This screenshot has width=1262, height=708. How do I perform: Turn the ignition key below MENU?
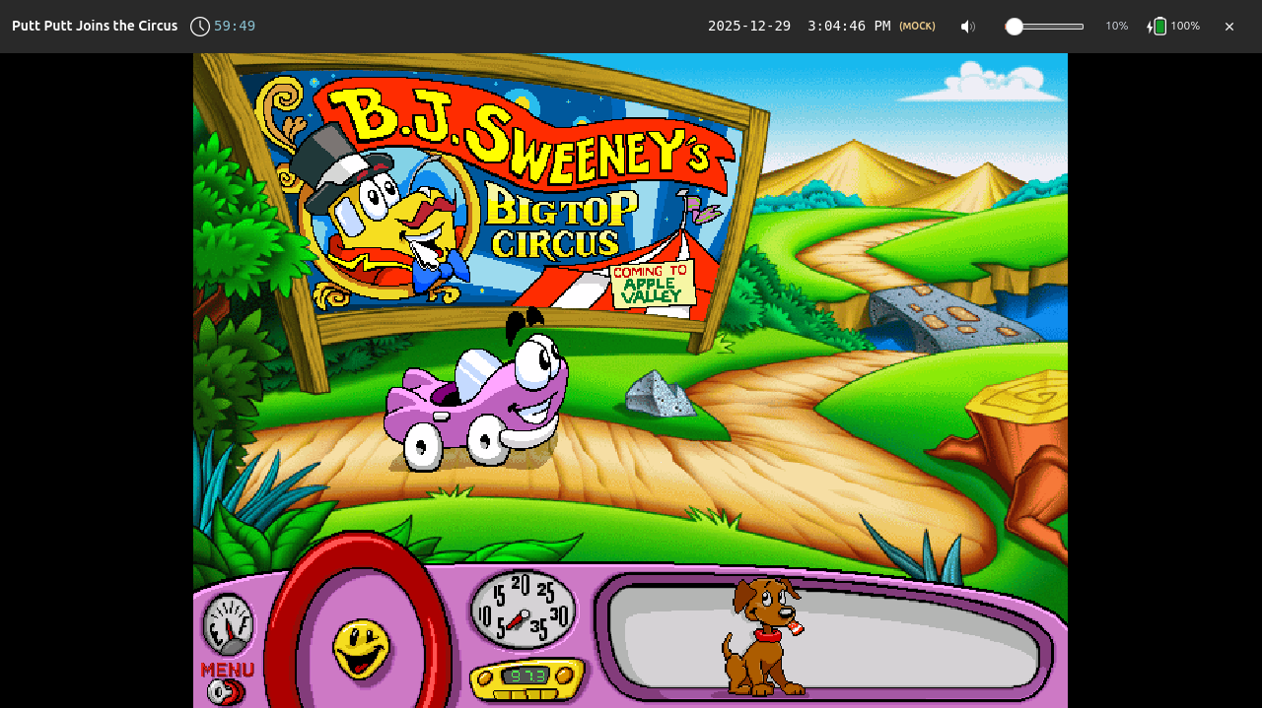point(224,693)
